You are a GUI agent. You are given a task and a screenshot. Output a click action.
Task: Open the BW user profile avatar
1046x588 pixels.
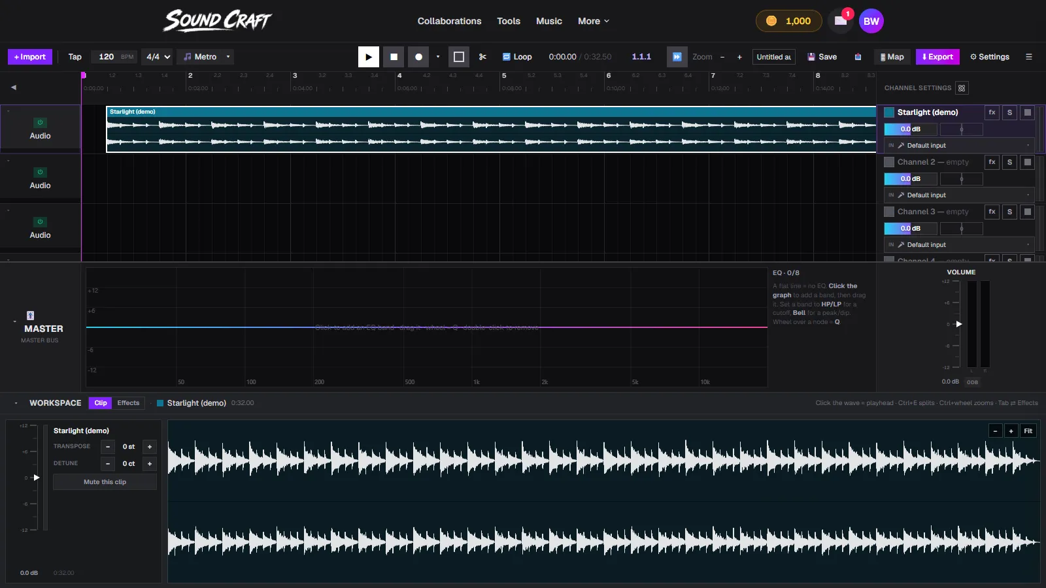coord(871,21)
